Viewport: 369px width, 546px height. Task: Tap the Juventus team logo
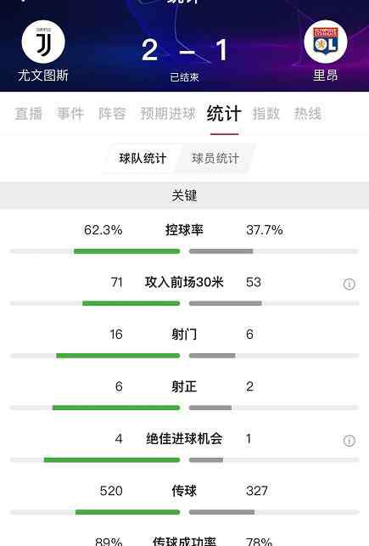[x=43, y=42]
